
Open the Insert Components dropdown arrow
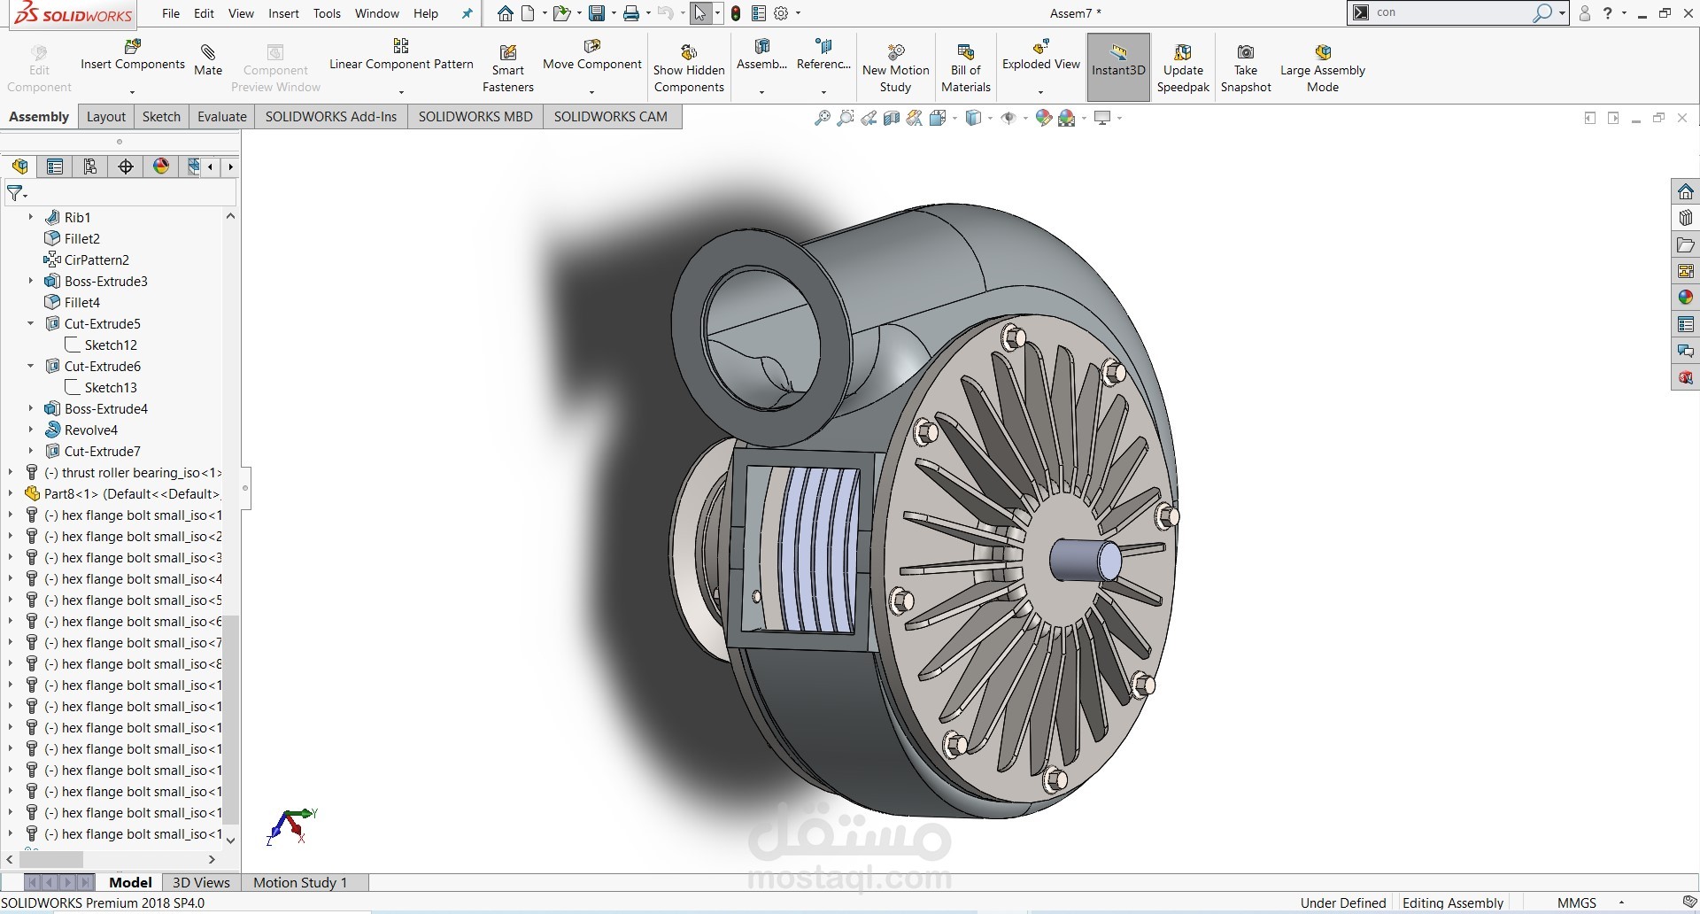pyautogui.click(x=132, y=91)
